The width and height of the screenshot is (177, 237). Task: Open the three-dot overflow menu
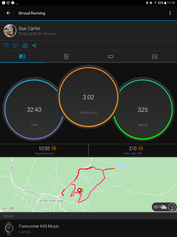pos(170,13)
